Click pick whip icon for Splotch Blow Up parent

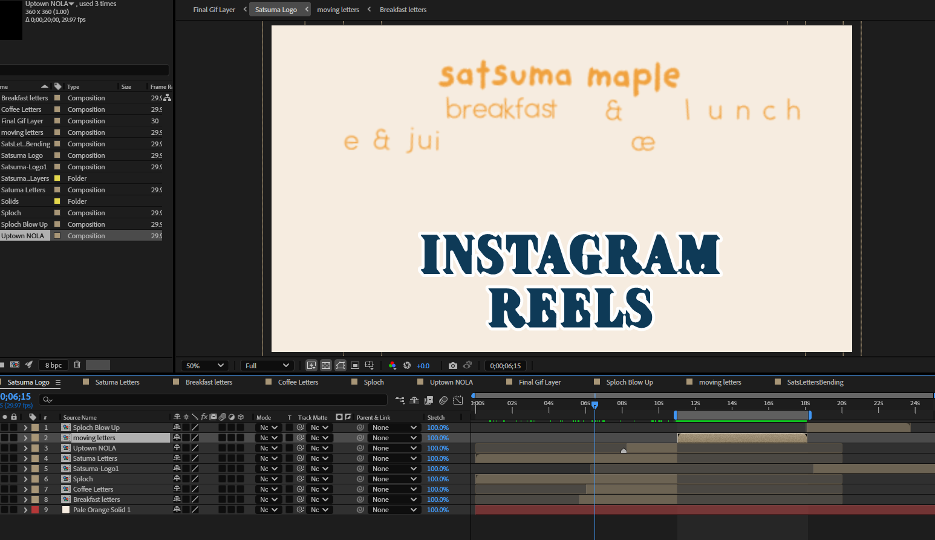[x=360, y=428]
